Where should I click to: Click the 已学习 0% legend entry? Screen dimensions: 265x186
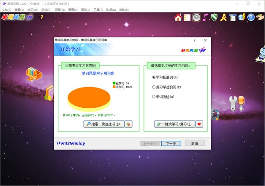[121, 83]
